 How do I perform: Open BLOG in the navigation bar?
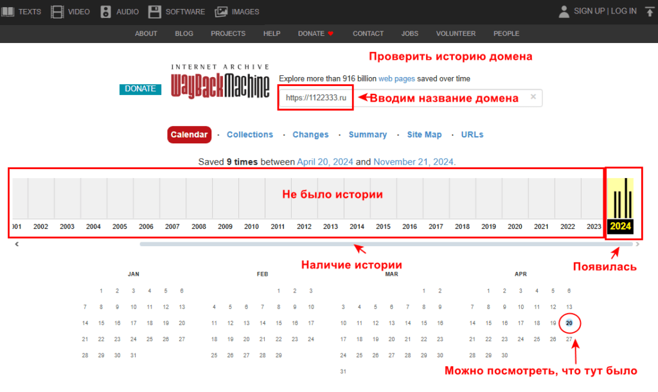point(184,33)
